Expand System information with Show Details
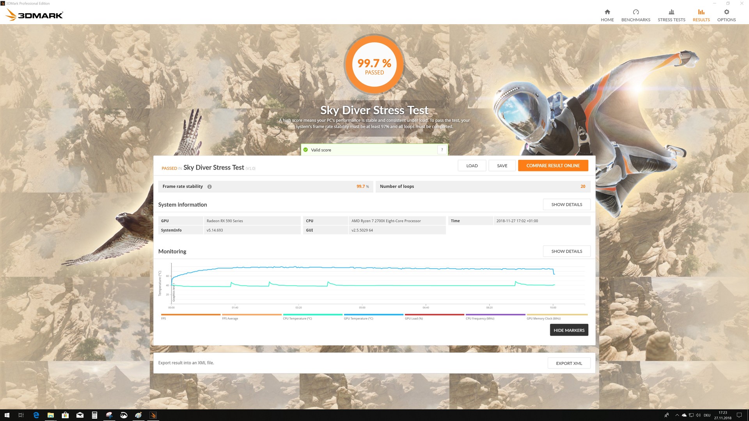This screenshot has width=749, height=421. pyautogui.click(x=566, y=205)
